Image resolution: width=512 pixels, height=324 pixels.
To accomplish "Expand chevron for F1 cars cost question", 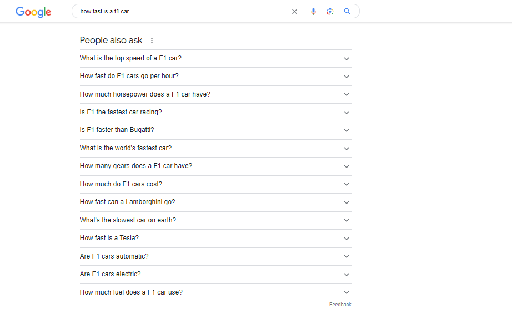I will (x=347, y=184).
